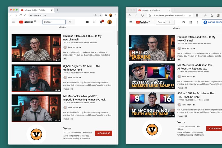This screenshot has width=222, height=148.
Task: Click the search magnifier button in the Premium window
Action: [70, 22]
